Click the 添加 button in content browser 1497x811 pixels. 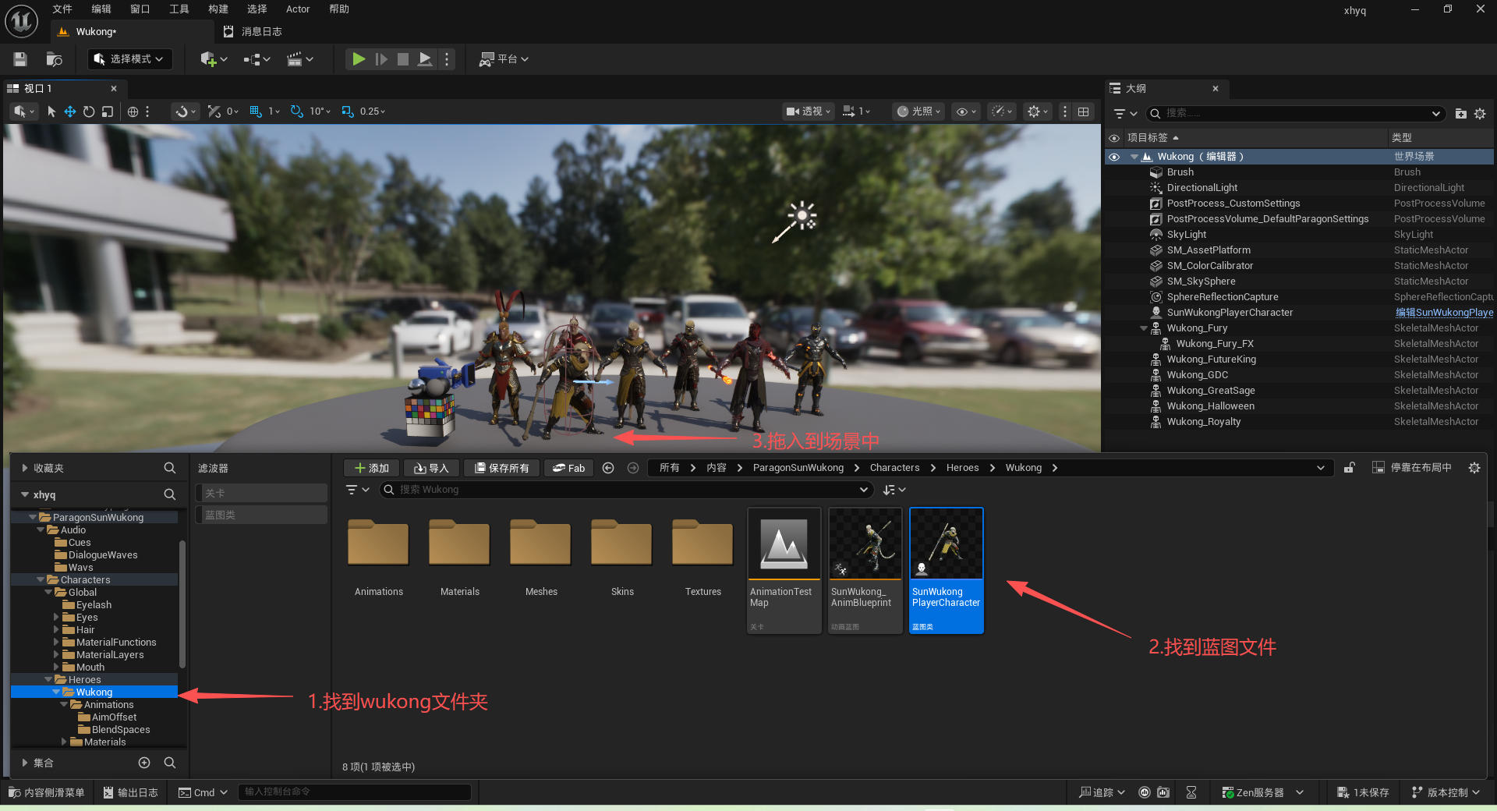click(372, 468)
